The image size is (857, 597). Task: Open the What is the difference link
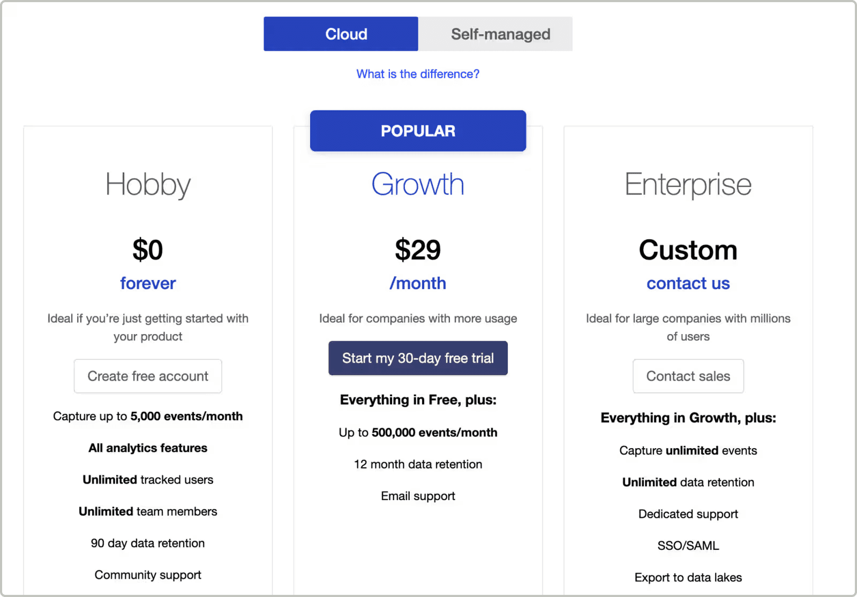point(418,74)
